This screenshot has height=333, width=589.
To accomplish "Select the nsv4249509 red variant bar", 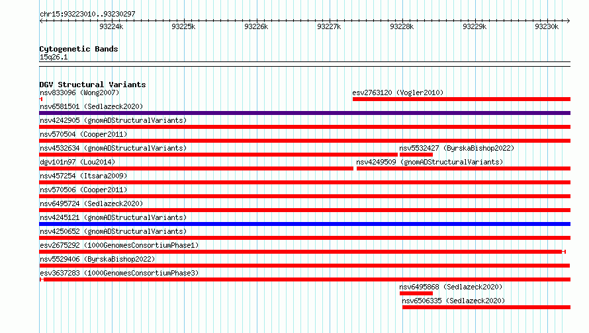I will point(463,168).
